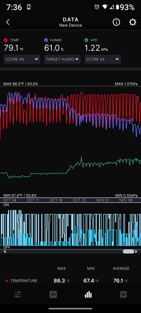
Task: Tap the OCT 18 date marker
Action: 56,200
